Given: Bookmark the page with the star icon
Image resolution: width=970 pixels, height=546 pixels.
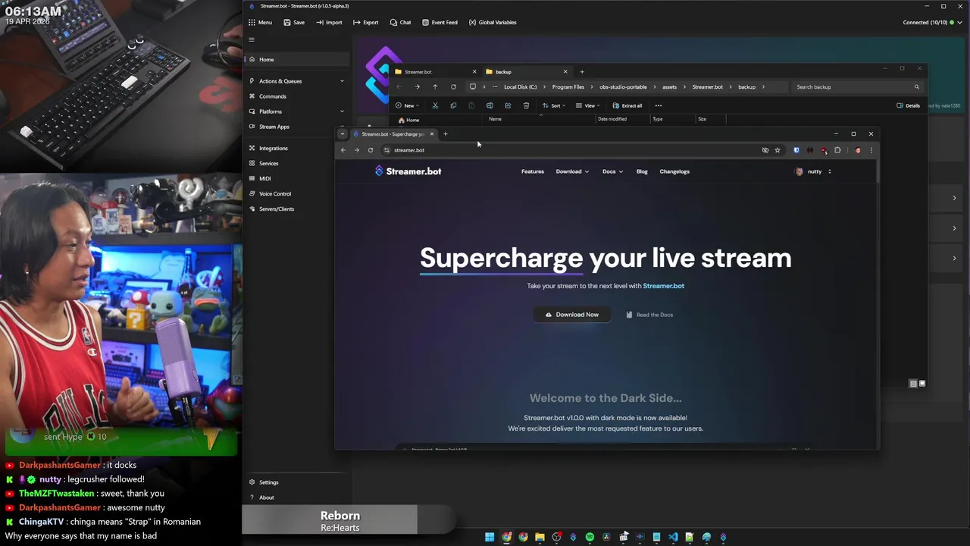Looking at the screenshot, I should point(778,150).
